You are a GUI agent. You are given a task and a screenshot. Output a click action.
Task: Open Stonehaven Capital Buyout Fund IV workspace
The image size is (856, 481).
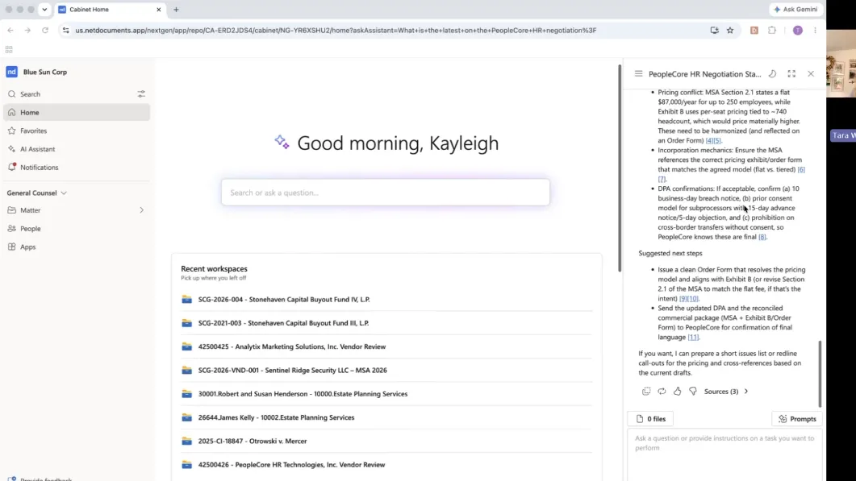point(283,300)
